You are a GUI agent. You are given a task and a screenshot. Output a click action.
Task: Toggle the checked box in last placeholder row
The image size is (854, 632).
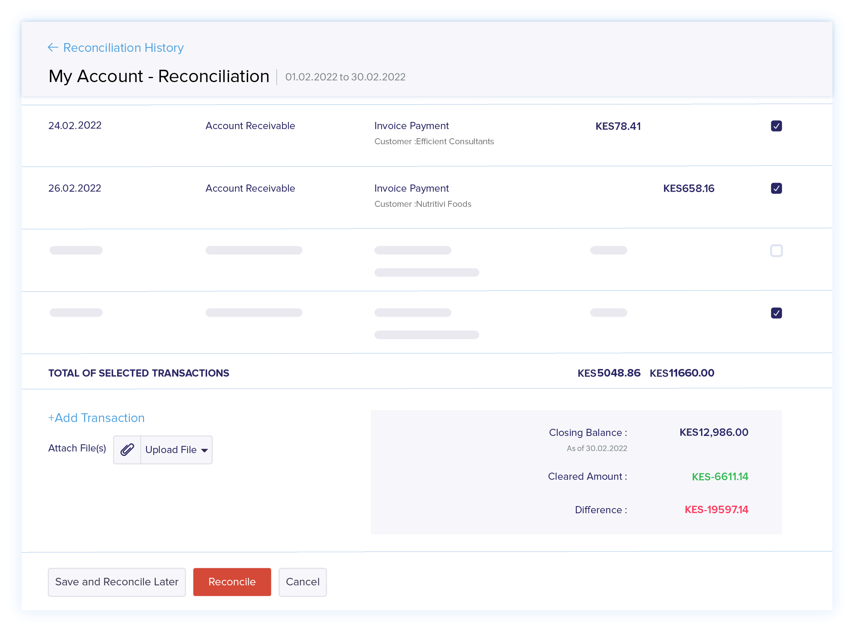(776, 313)
